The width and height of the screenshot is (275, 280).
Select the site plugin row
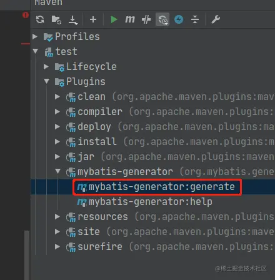(x=152, y=232)
